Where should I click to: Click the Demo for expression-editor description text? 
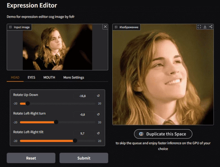[41, 17]
